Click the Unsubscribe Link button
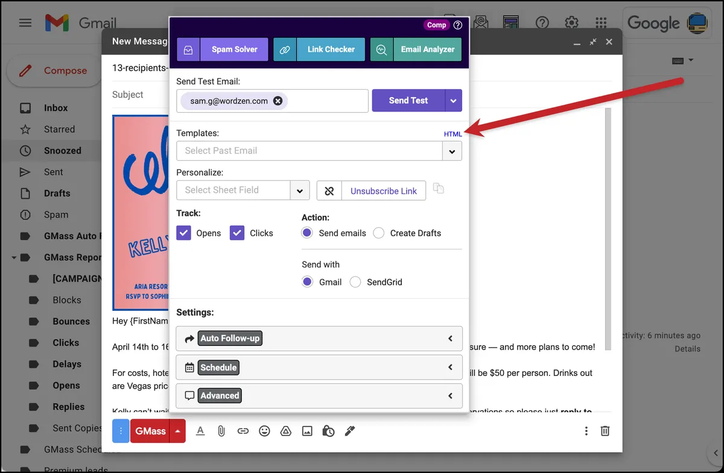The image size is (724, 473). (x=384, y=190)
